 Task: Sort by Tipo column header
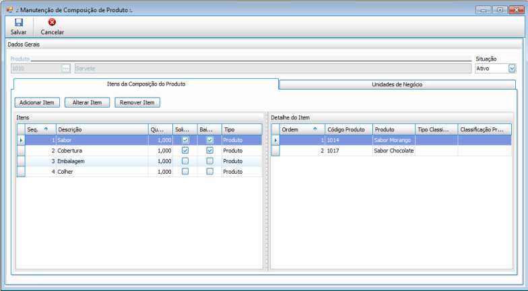coord(242,129)
